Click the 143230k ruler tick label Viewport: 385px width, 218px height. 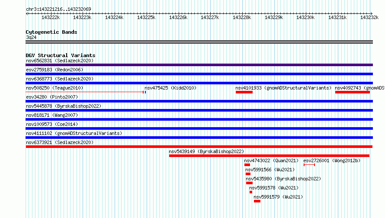305,17
